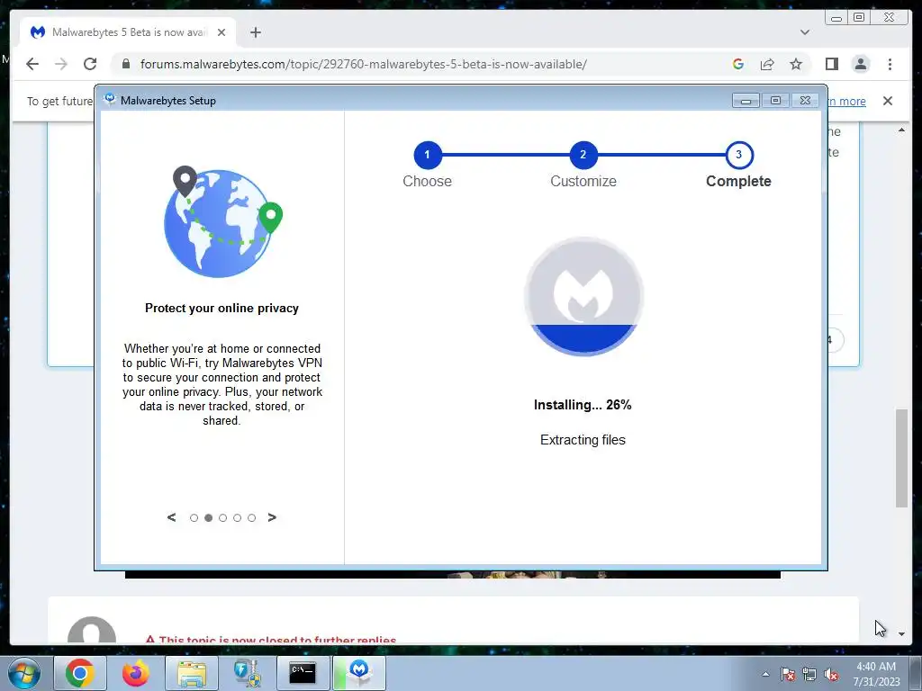Open the installer shield taskbar item

[x=247, y=673]
